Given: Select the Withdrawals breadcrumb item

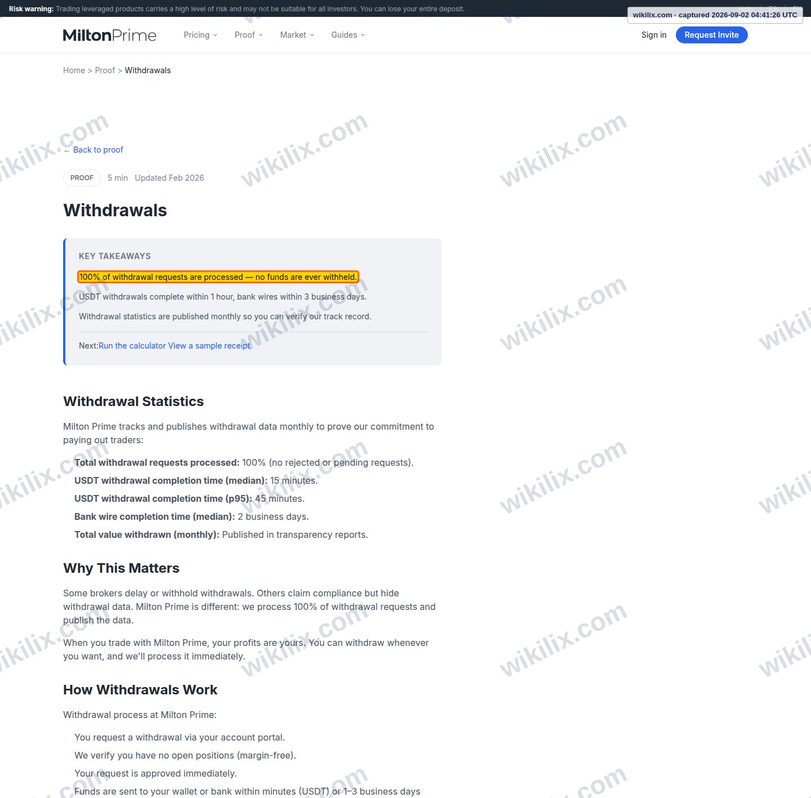Looking at the screenshot, I should click(148, 70).
